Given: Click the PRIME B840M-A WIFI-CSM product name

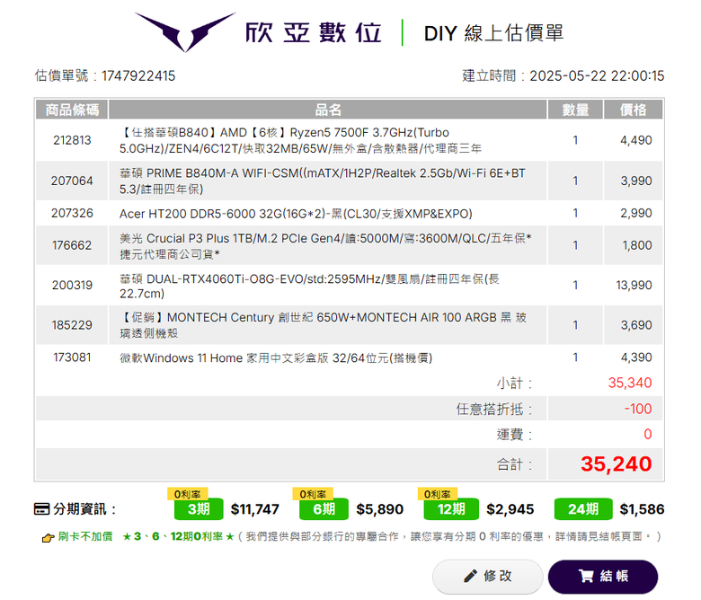Looking at the screenshot, I should point(323,181).
